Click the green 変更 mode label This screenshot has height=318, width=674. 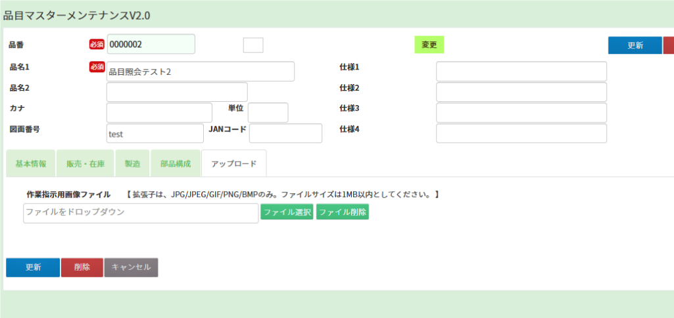[x=429, y=45]
